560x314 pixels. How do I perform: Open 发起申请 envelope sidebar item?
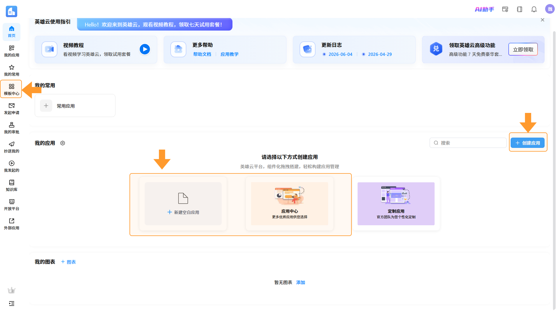coord(12,109)
